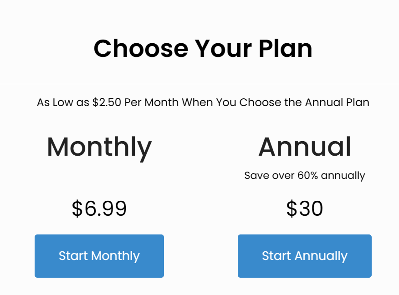Click the divider line below the title

click(x=199, y=84)
